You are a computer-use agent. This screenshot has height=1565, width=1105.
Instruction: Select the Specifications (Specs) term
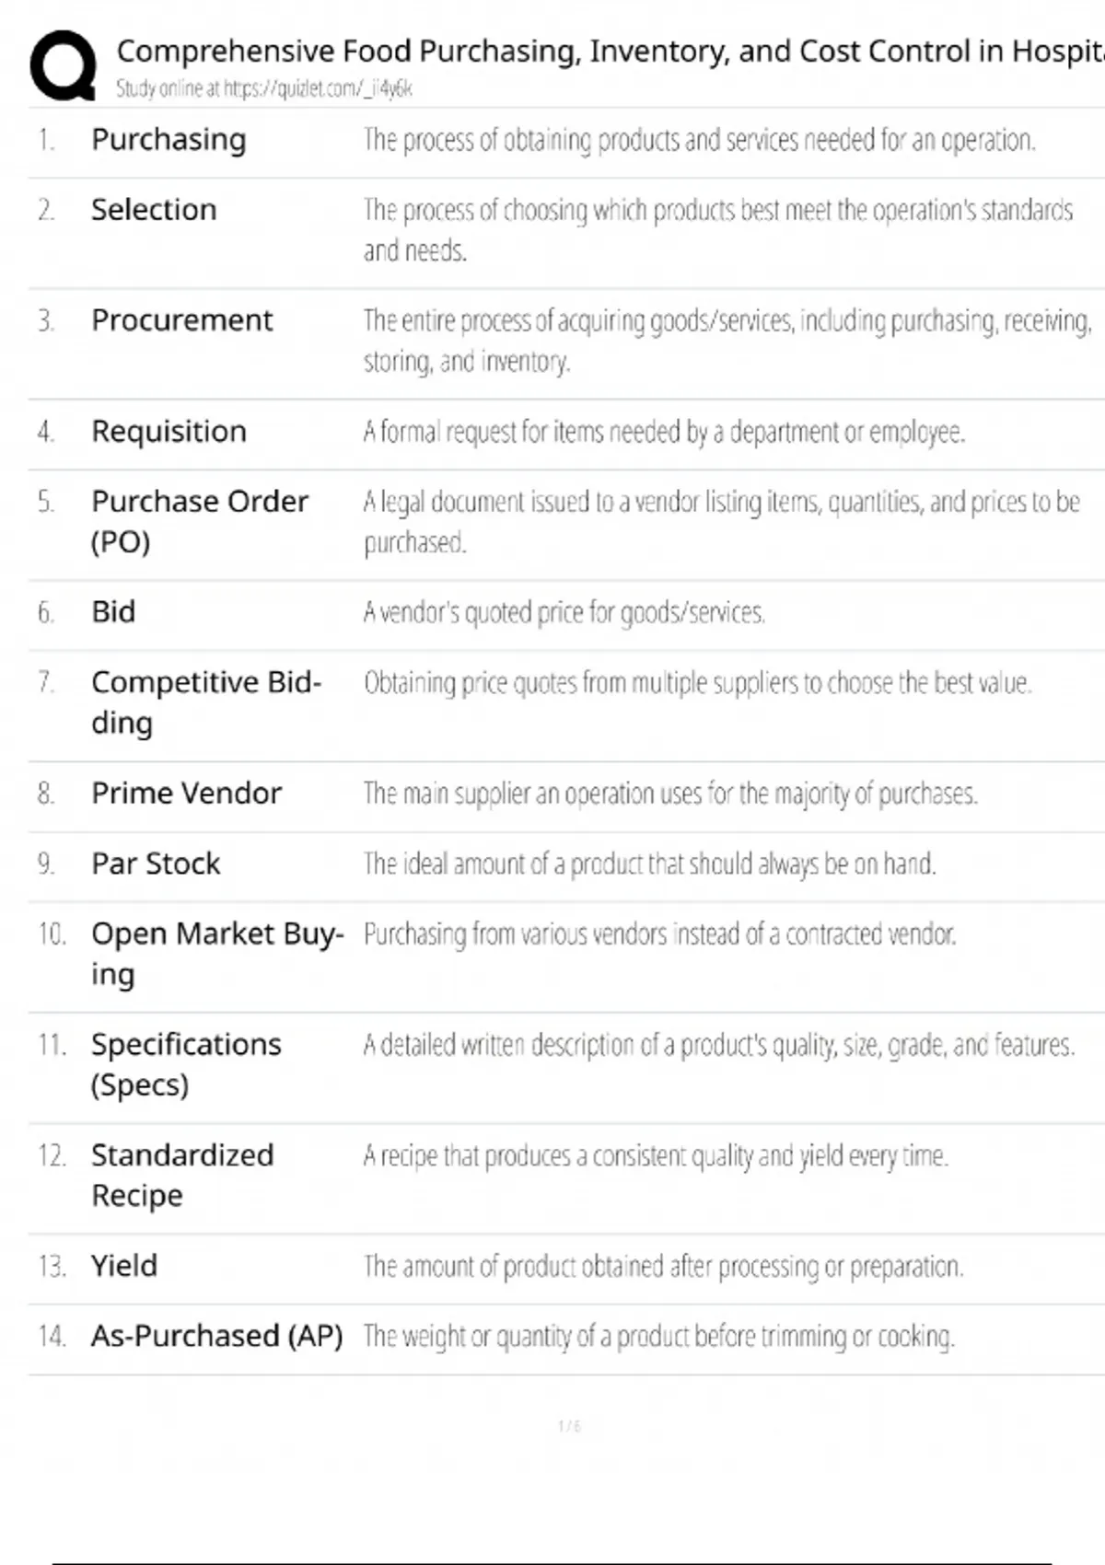185,1063
